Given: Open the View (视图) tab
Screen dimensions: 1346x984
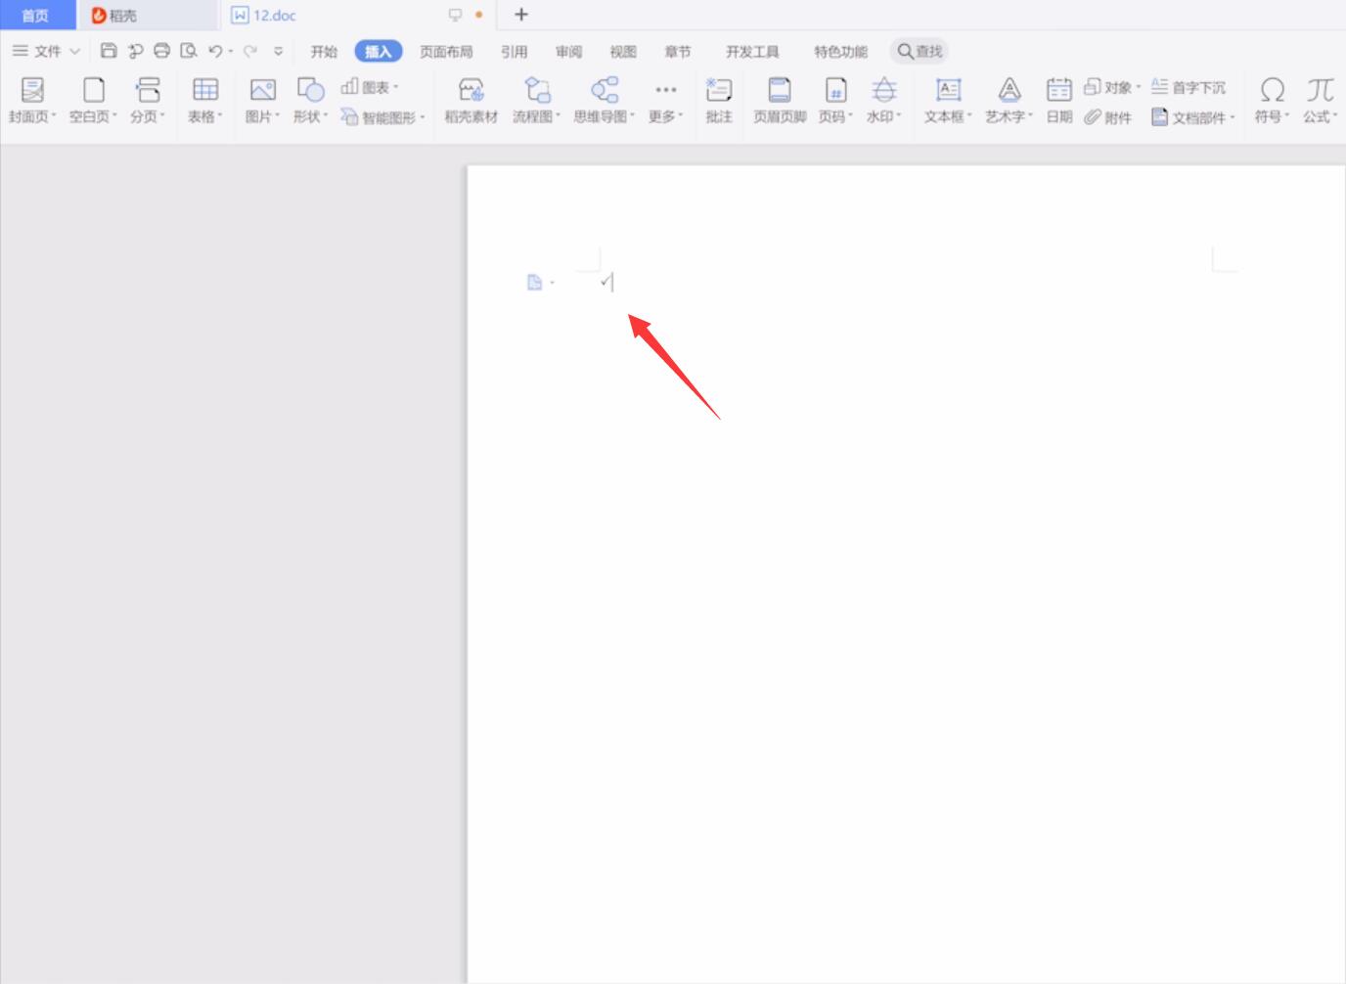Looking at the screenshot, I should coord(623,52).
